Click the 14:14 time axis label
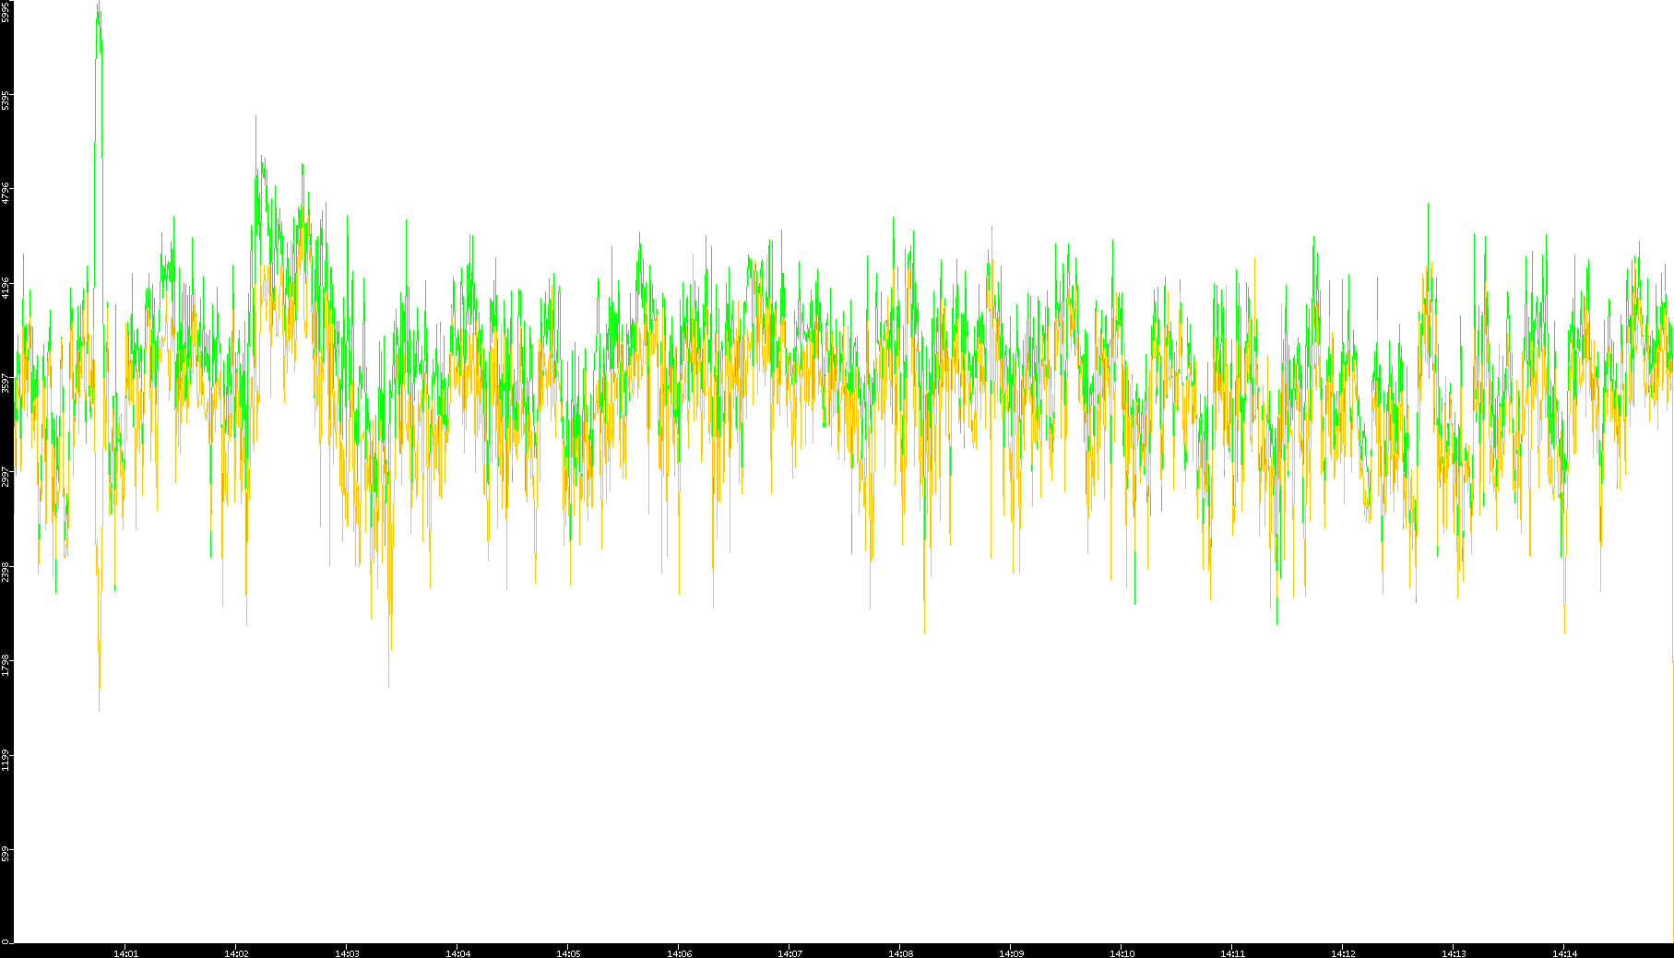This screenshot has height=958, width=1674. 1564,952
